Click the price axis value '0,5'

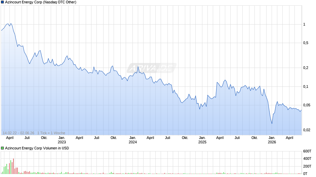pos(306,43)
